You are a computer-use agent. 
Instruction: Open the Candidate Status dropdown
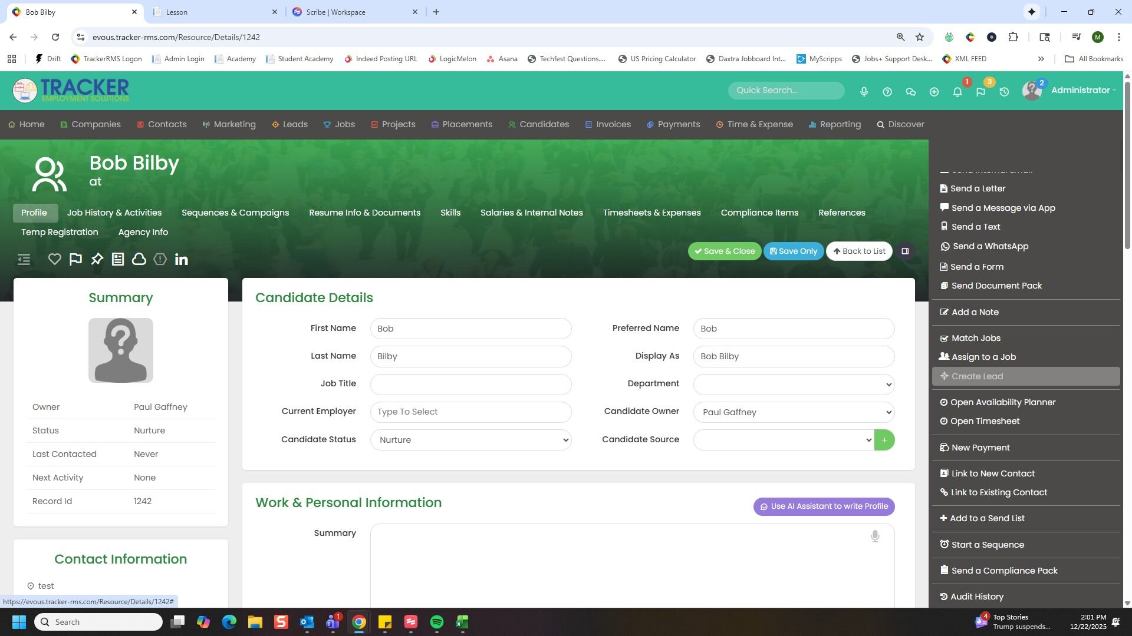(470, 440)
